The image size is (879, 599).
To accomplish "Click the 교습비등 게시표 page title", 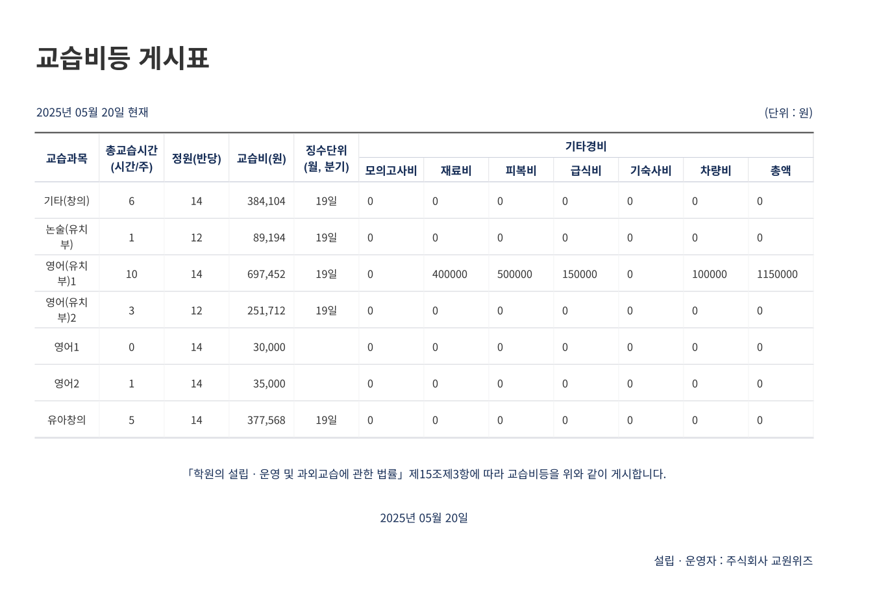I will pos(122,58).
